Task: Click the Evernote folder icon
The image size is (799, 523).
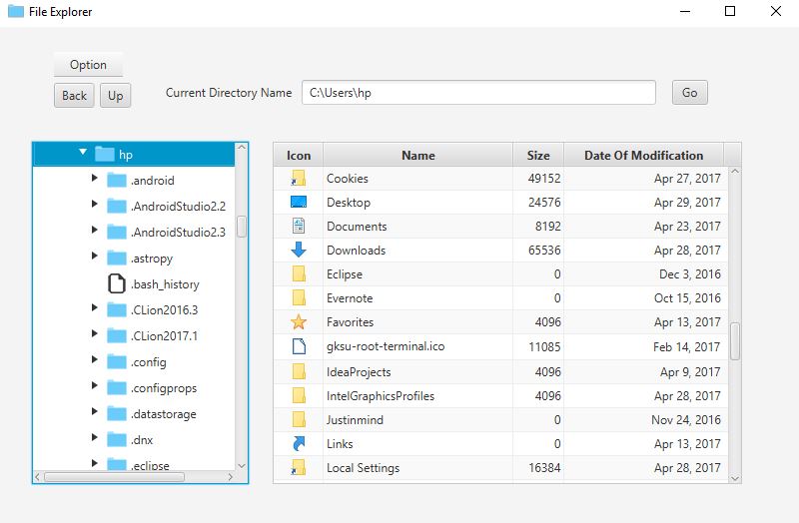Action: coord(299,297)
